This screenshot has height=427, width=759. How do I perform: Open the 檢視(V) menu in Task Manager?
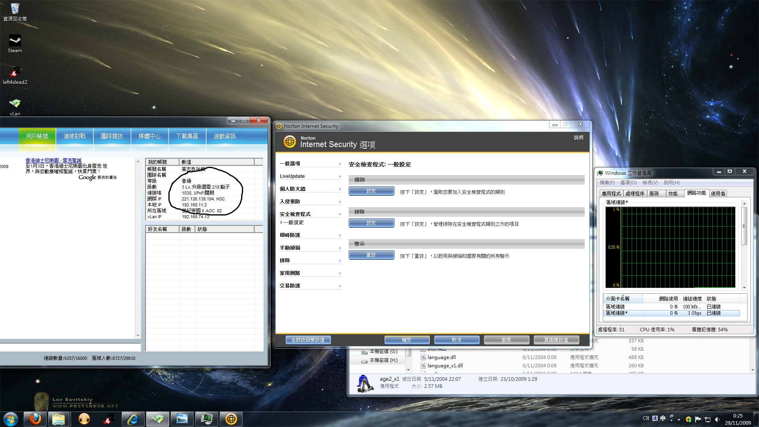tap(650, 183)
